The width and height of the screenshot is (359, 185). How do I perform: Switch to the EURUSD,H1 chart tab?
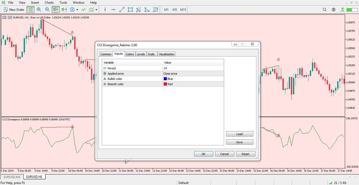[34, 177]
